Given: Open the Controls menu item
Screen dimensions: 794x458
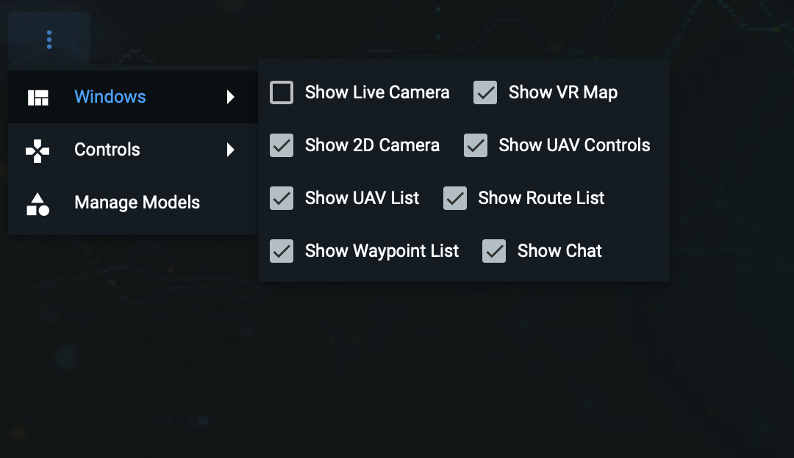Looking at the screenshot, I should pos(107,150).
